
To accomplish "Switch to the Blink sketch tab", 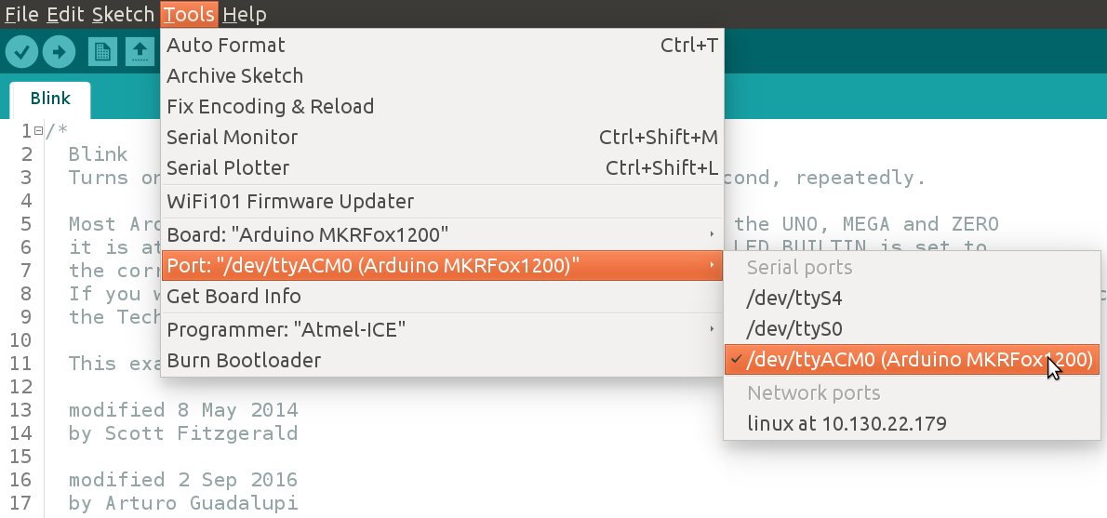I will coord(50,99).
